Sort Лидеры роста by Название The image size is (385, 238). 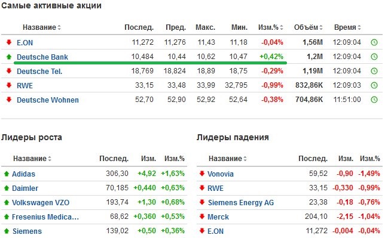(x=32, y=159)
